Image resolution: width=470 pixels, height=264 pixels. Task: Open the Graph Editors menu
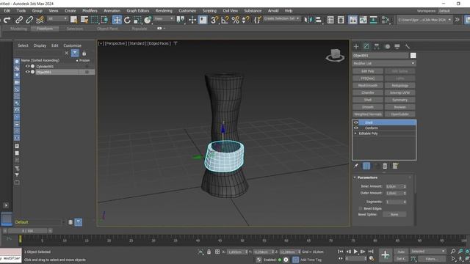(x=137, y=11)
